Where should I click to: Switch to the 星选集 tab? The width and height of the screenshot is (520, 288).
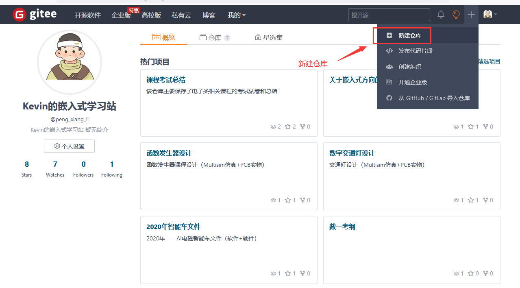point(269,37)
